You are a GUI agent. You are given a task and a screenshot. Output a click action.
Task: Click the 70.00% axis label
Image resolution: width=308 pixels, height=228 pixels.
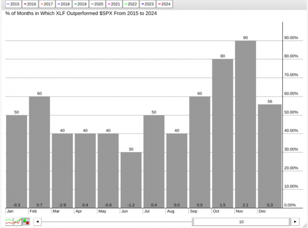point(291,74)
